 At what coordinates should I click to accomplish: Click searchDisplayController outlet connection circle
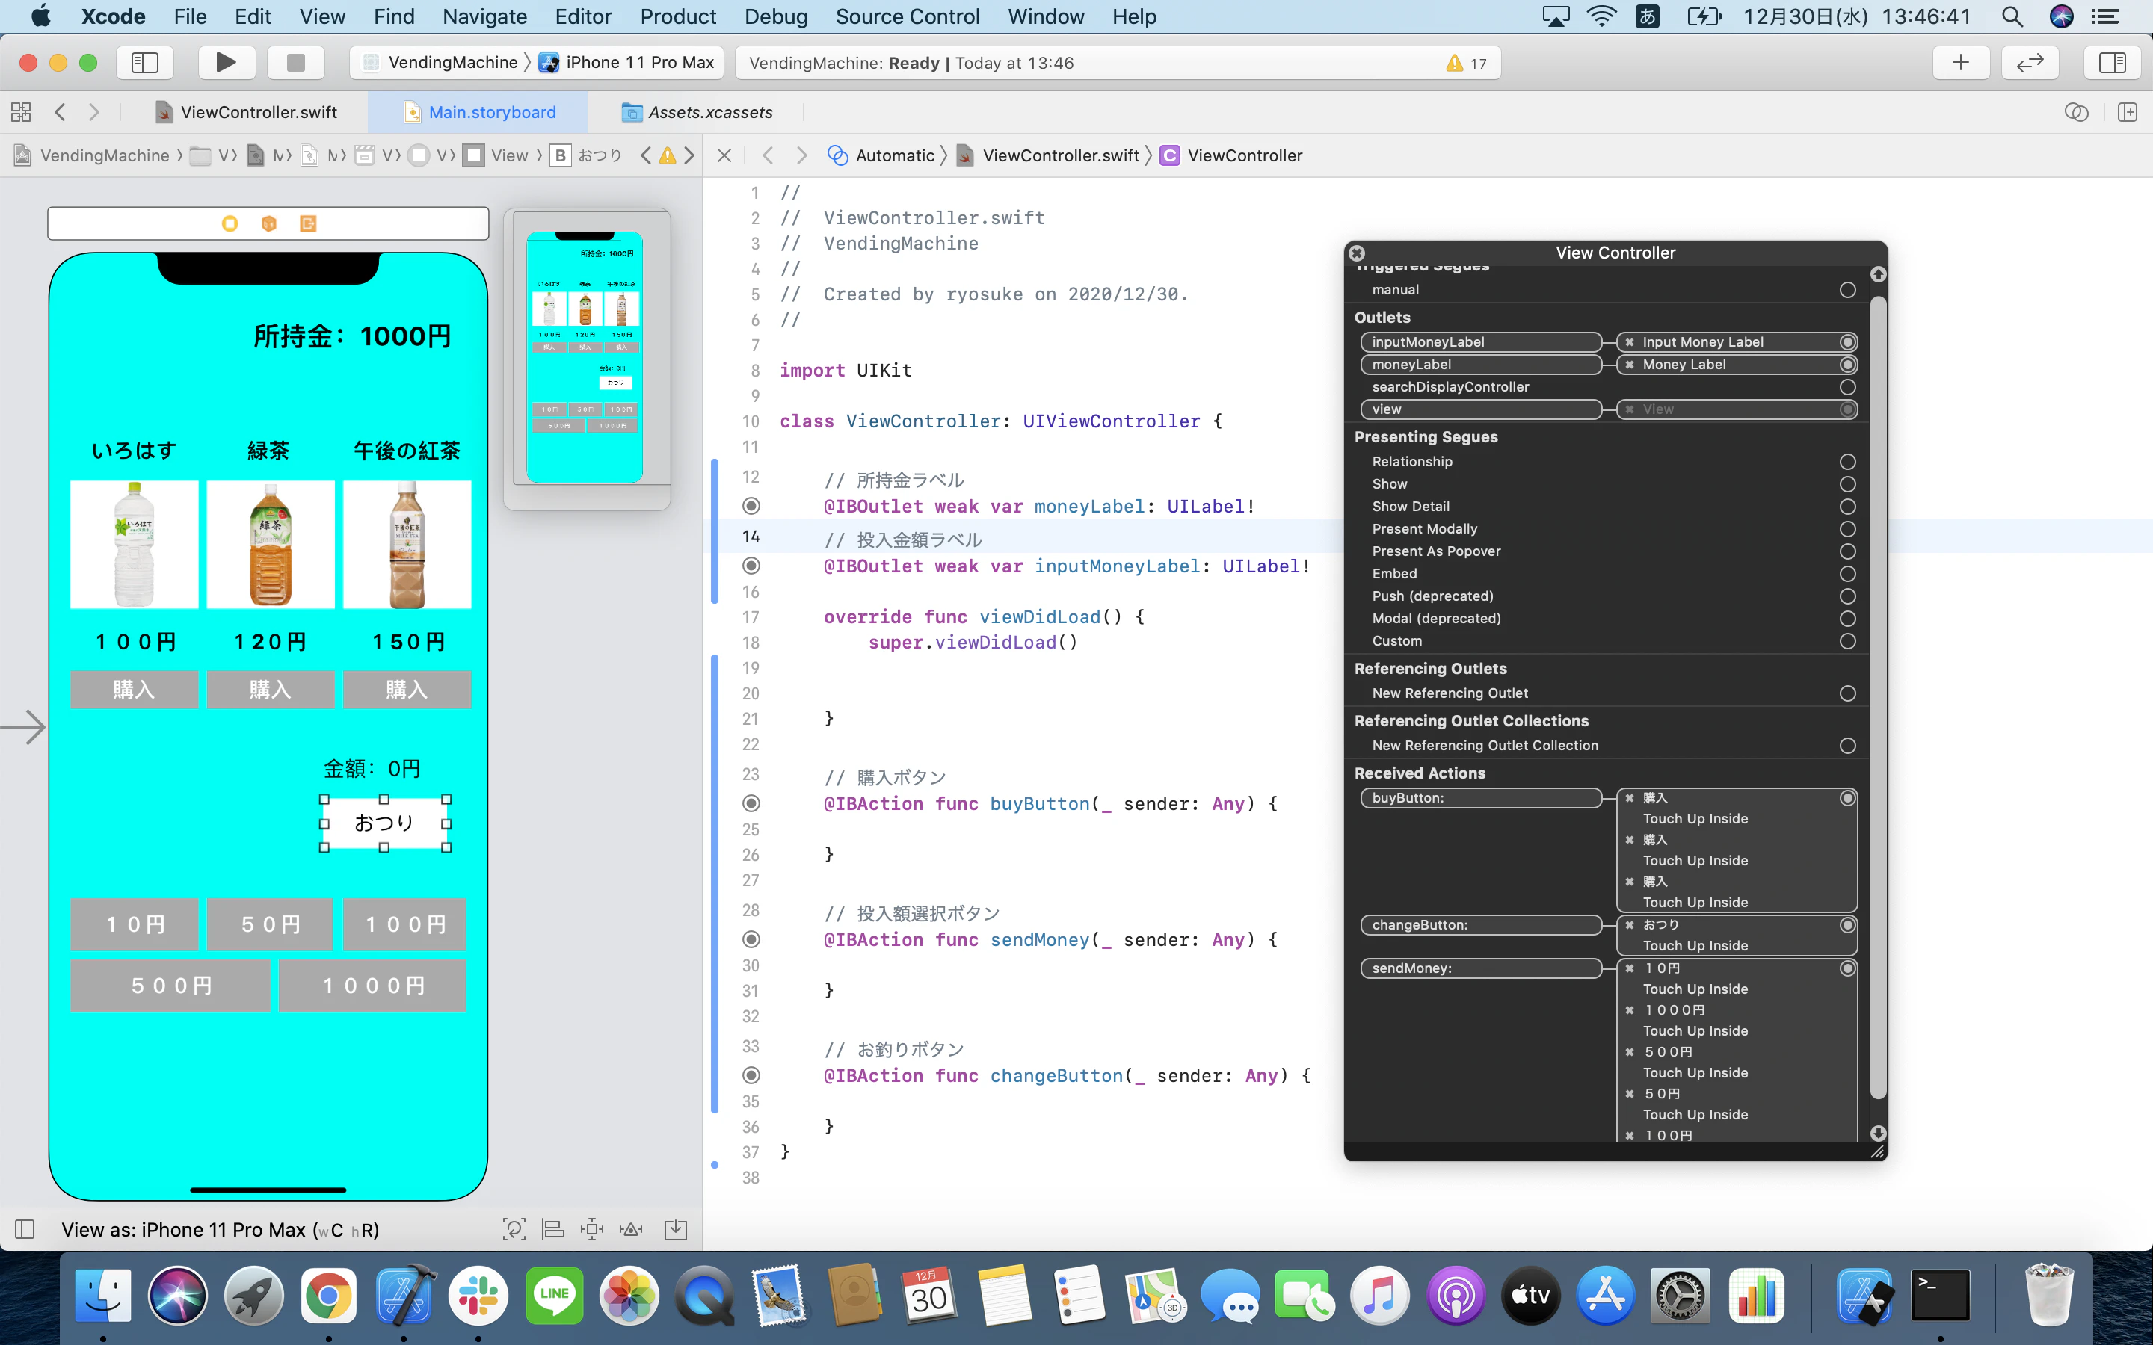[x=1848, y=387]
